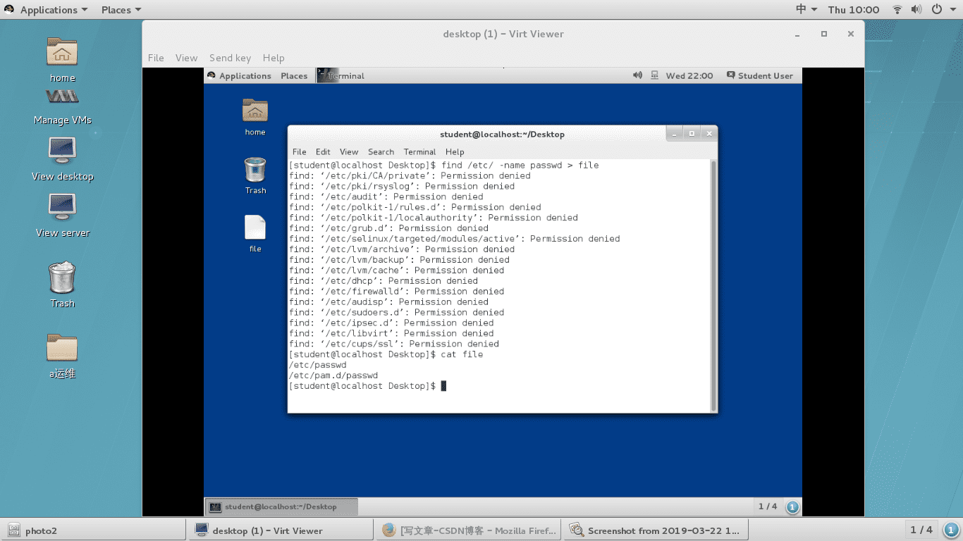Mute the guest volume icon
Screen dimensions: 963x541
pyautogui.click(x=637, y=75)
